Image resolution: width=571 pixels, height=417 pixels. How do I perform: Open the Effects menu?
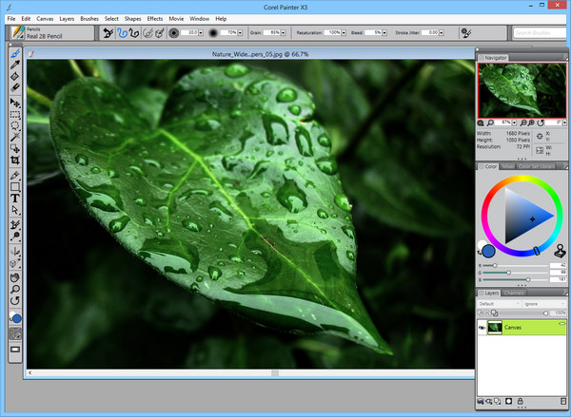point(155,18)
